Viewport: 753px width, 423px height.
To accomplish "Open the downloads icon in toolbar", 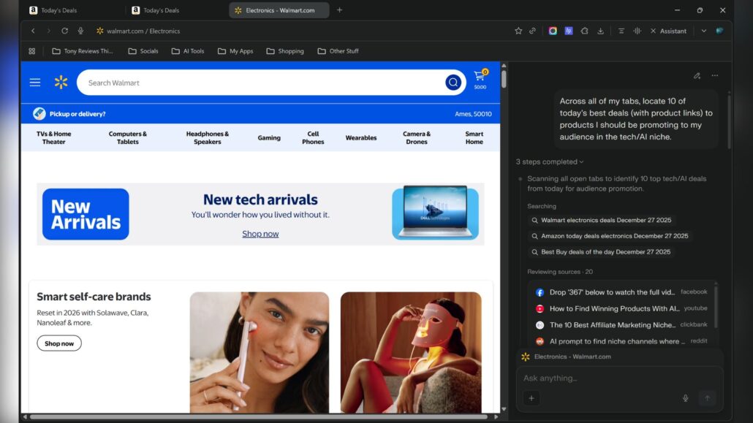I will tap(600, 31).
